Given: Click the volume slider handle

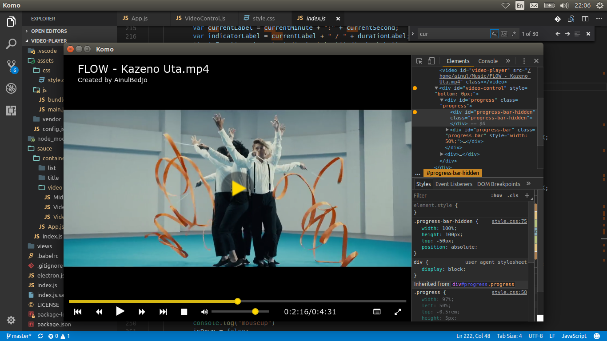Looking at the screenshot, I should pos(255,312).
